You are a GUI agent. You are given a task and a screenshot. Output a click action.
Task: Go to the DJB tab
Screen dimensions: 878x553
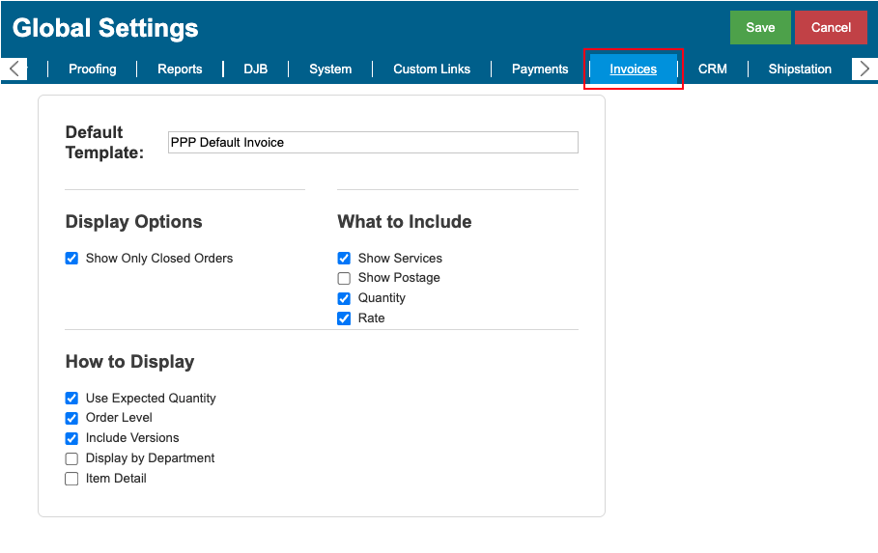255,69
